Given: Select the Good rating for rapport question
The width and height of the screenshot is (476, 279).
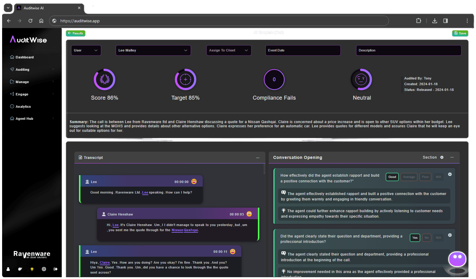Looking at the screenshot, I should [x=392, y=177].
